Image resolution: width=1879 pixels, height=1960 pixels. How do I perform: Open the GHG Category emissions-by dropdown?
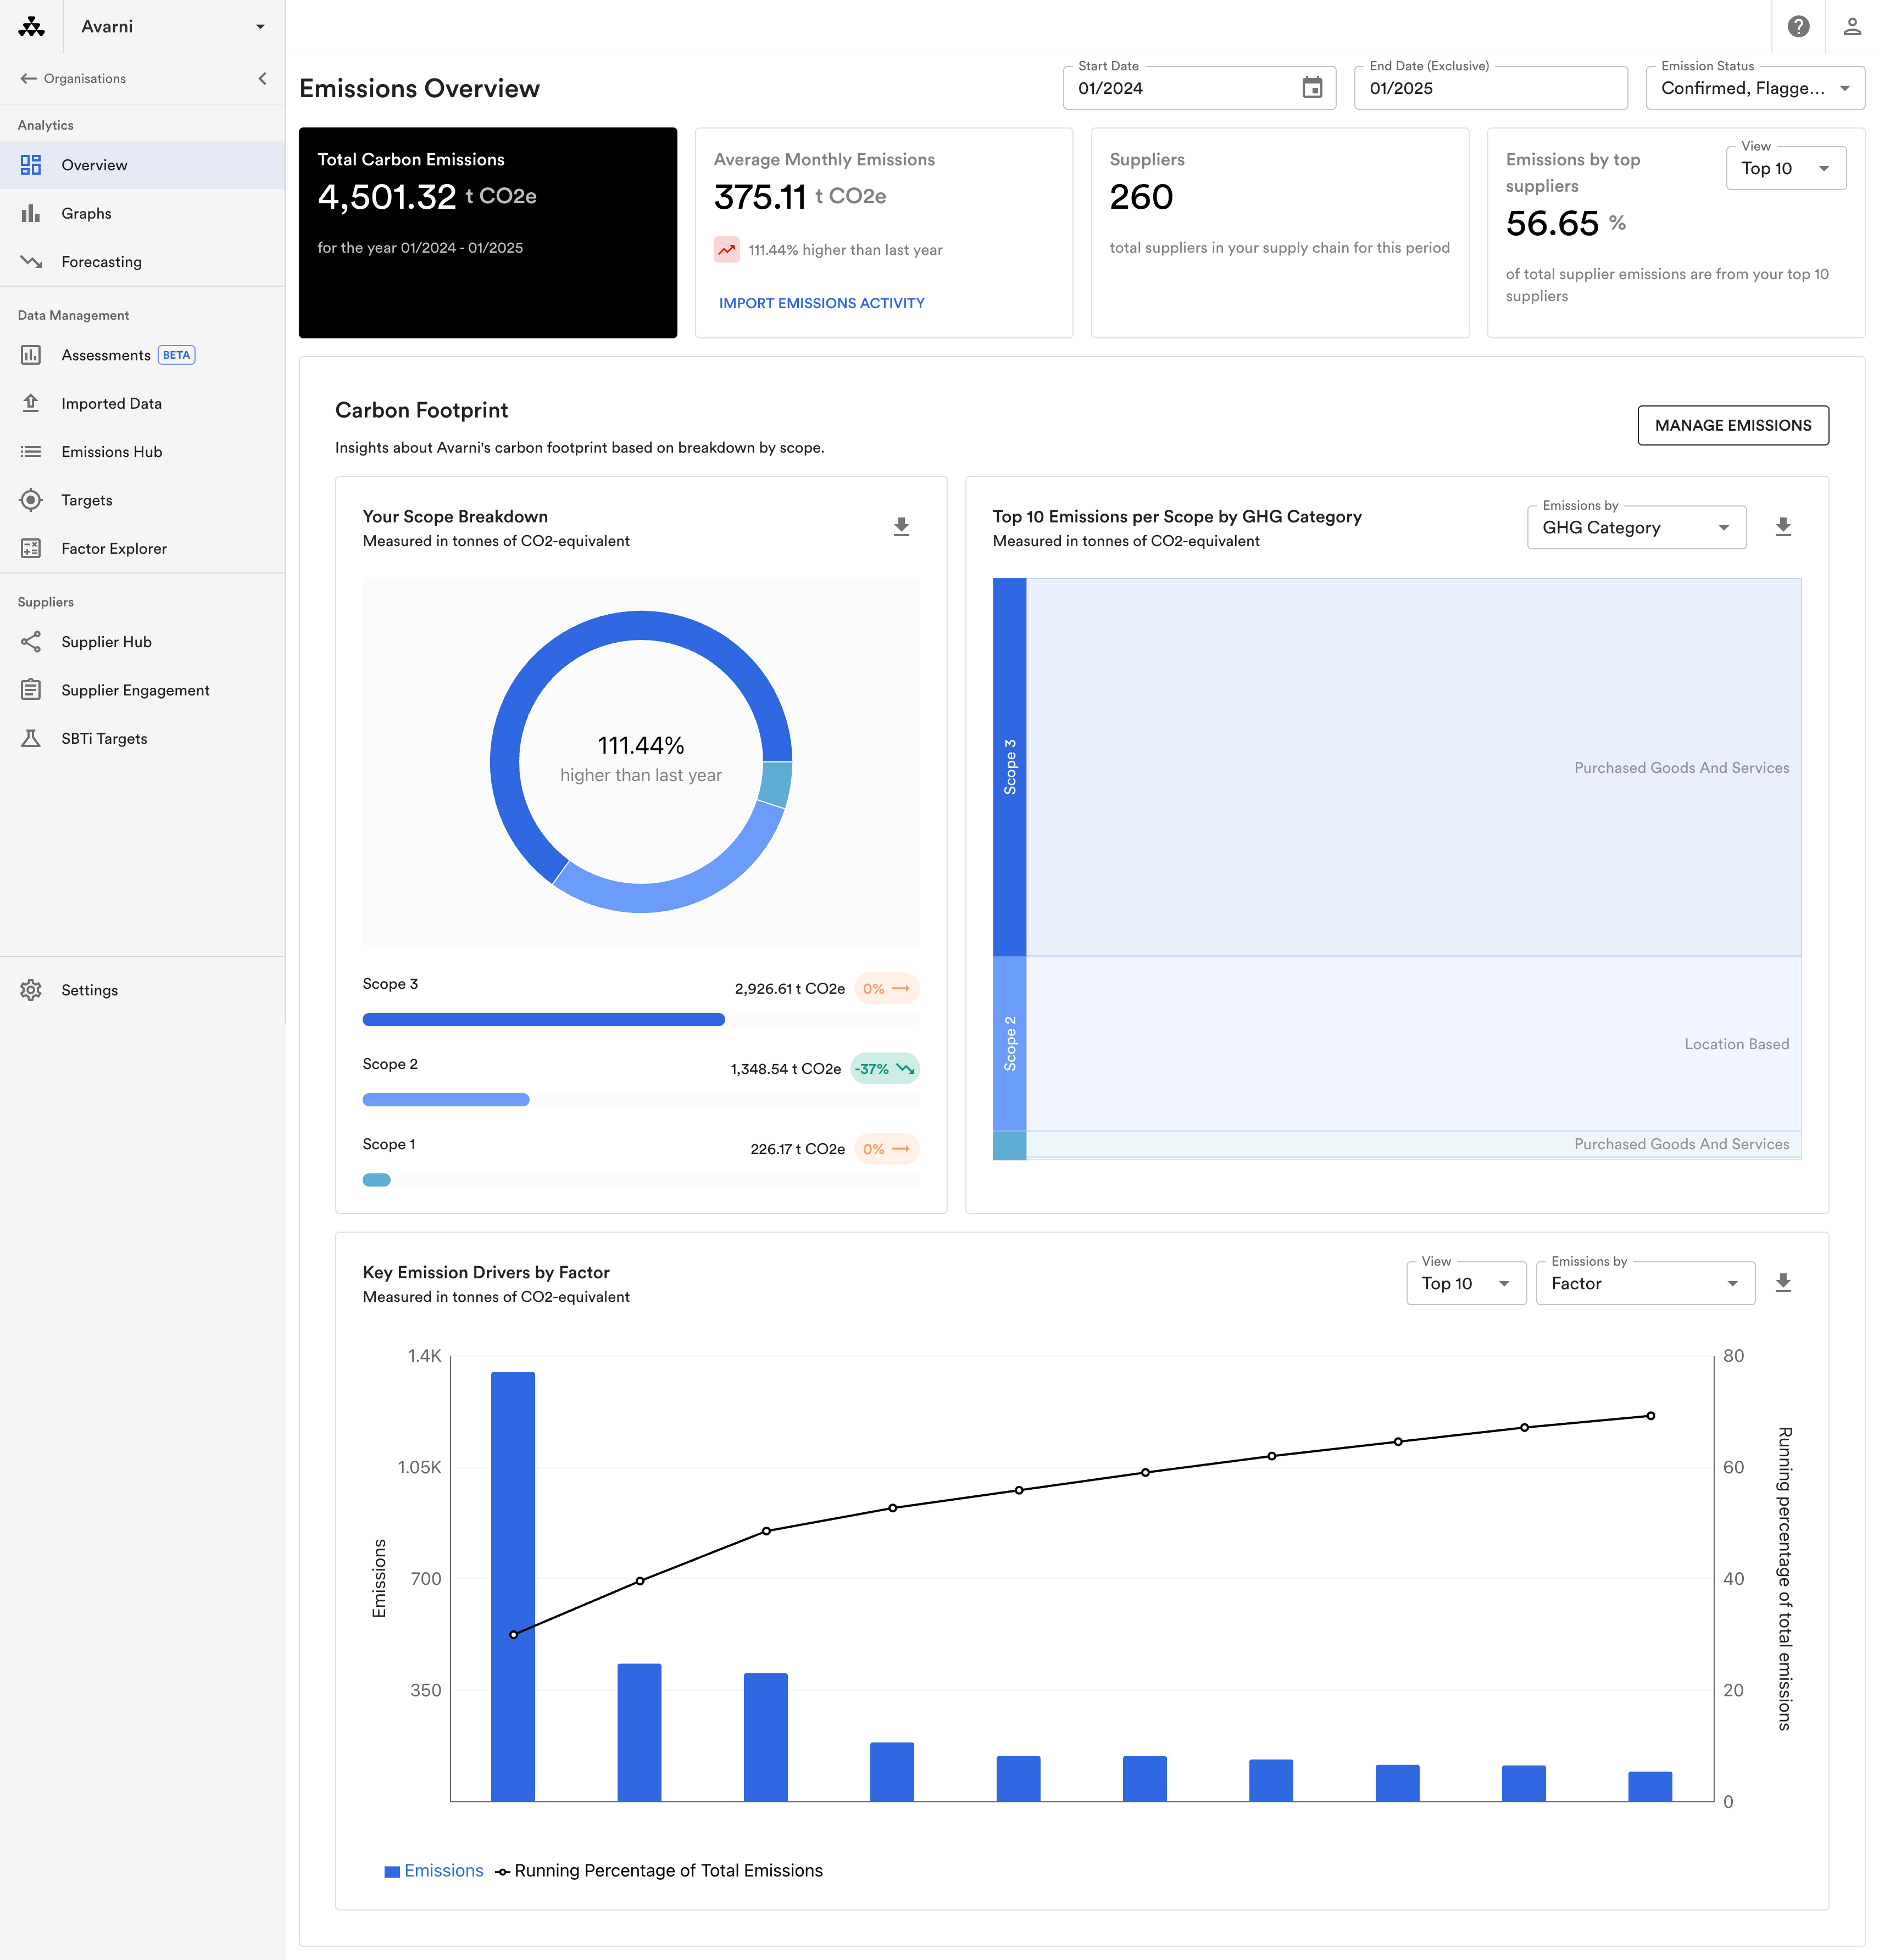point(1636,527)
